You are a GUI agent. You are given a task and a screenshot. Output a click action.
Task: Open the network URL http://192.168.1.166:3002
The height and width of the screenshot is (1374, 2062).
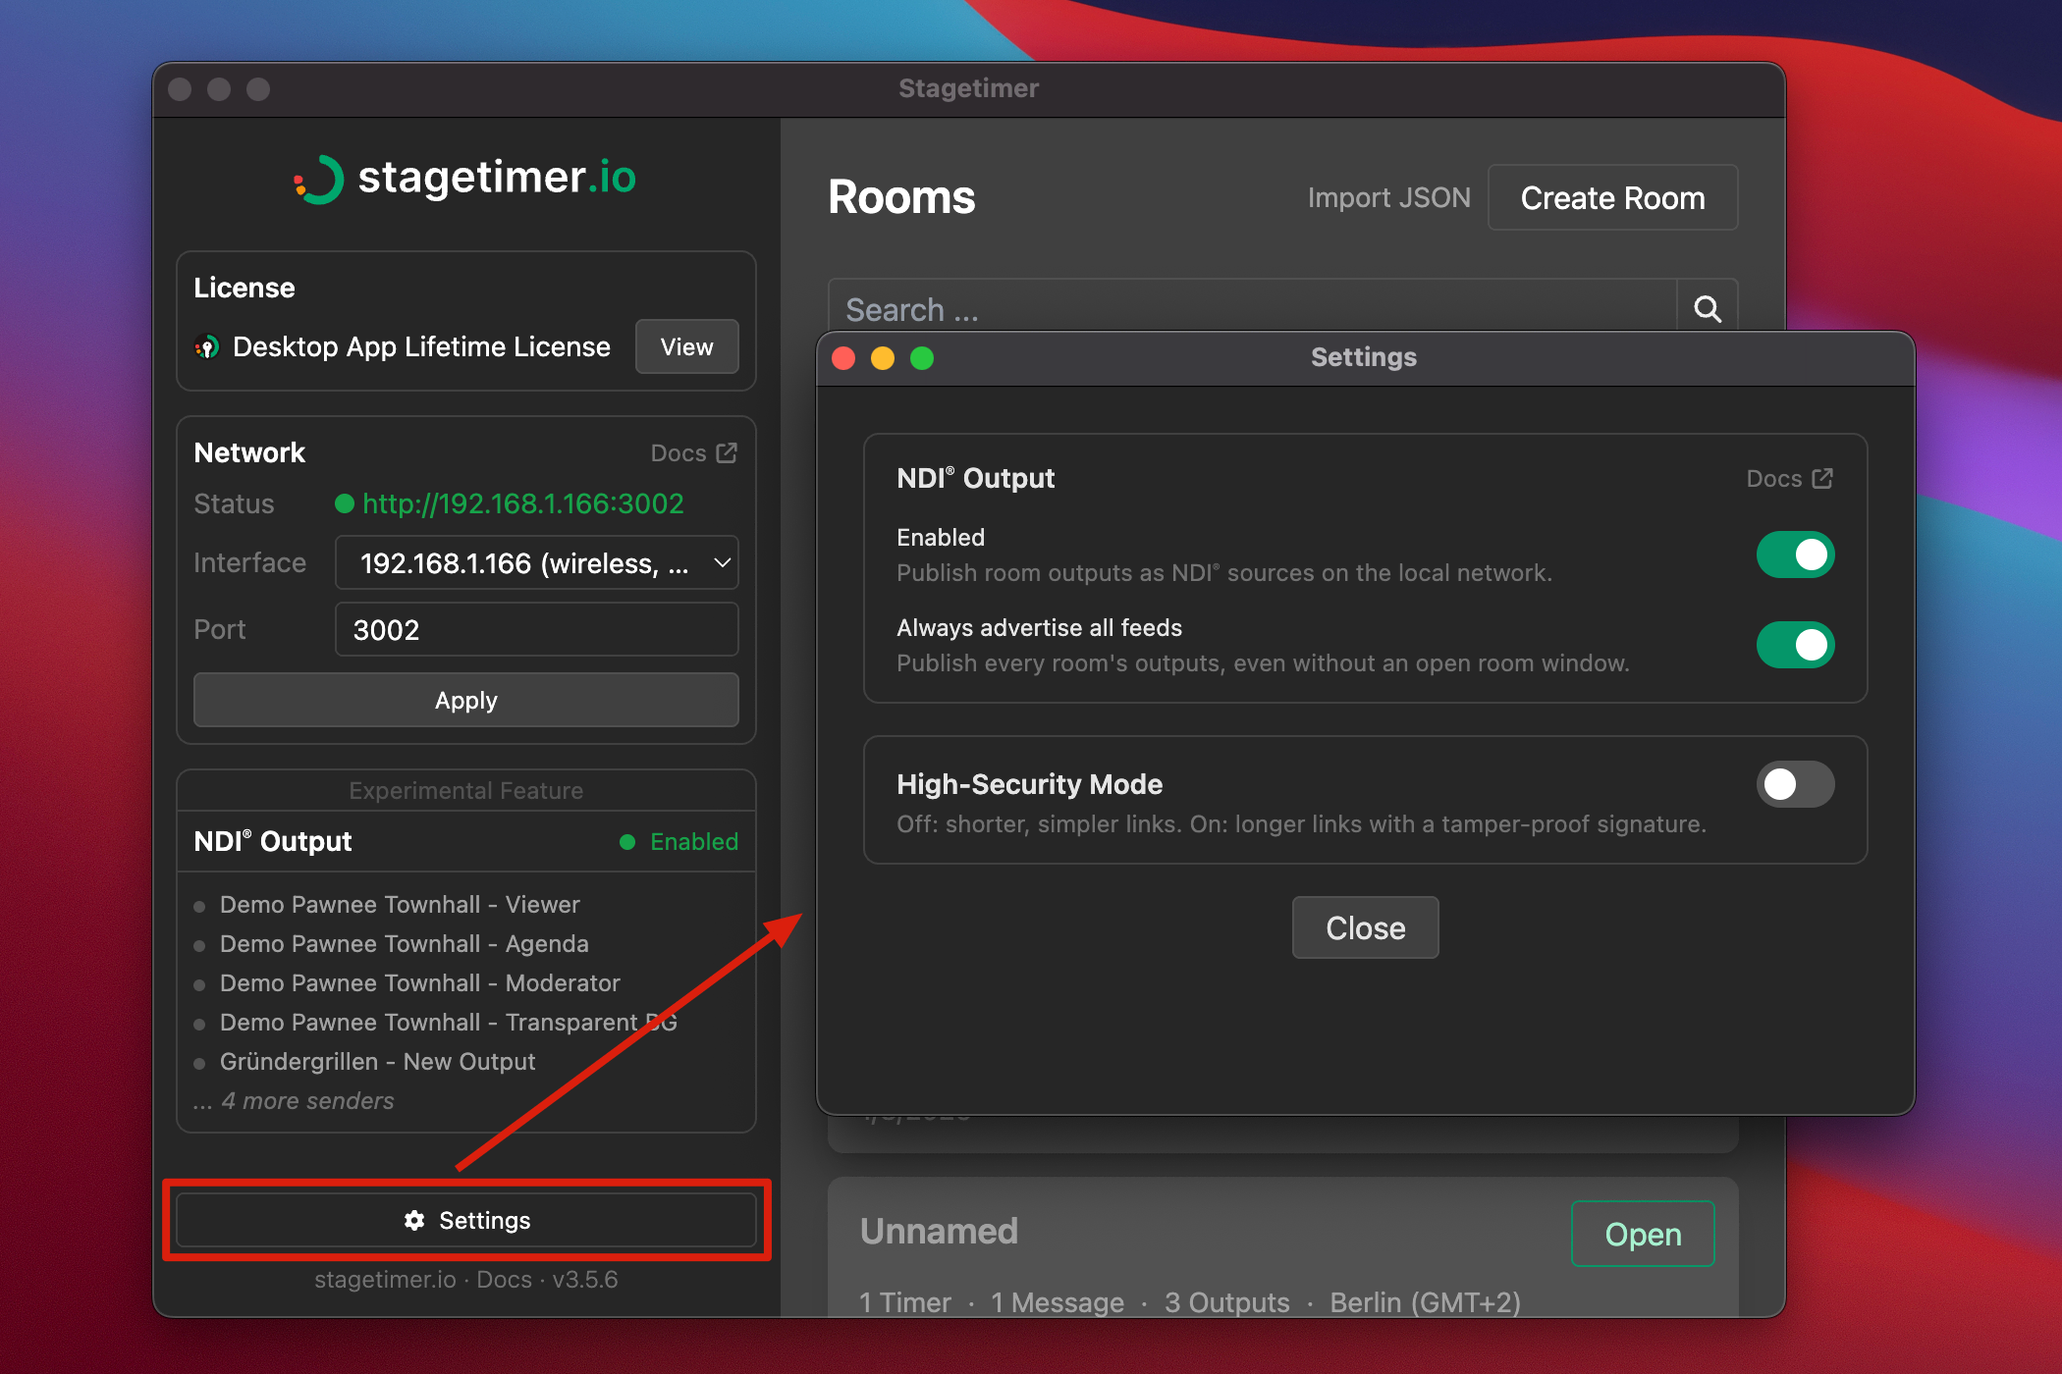point(523,503)
